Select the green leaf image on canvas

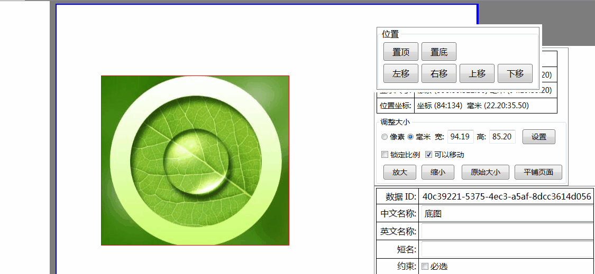point(195,160)
